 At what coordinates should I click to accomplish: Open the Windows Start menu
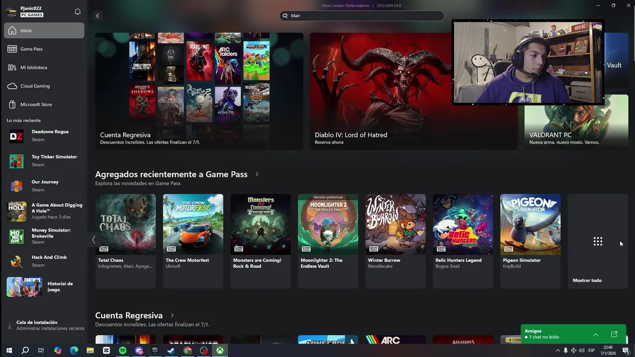(9, 351)
